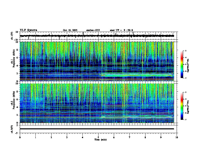Select the ch.1 "Frequency (kHz)" axis label

[x=14, y=59]
